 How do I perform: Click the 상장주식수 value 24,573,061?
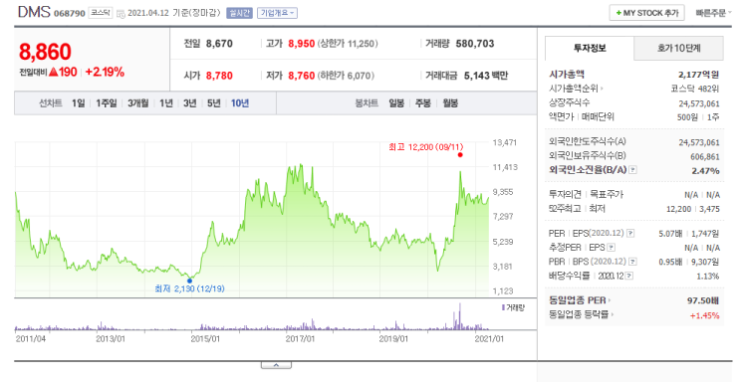pyautogui.click(x=699, y=103)
